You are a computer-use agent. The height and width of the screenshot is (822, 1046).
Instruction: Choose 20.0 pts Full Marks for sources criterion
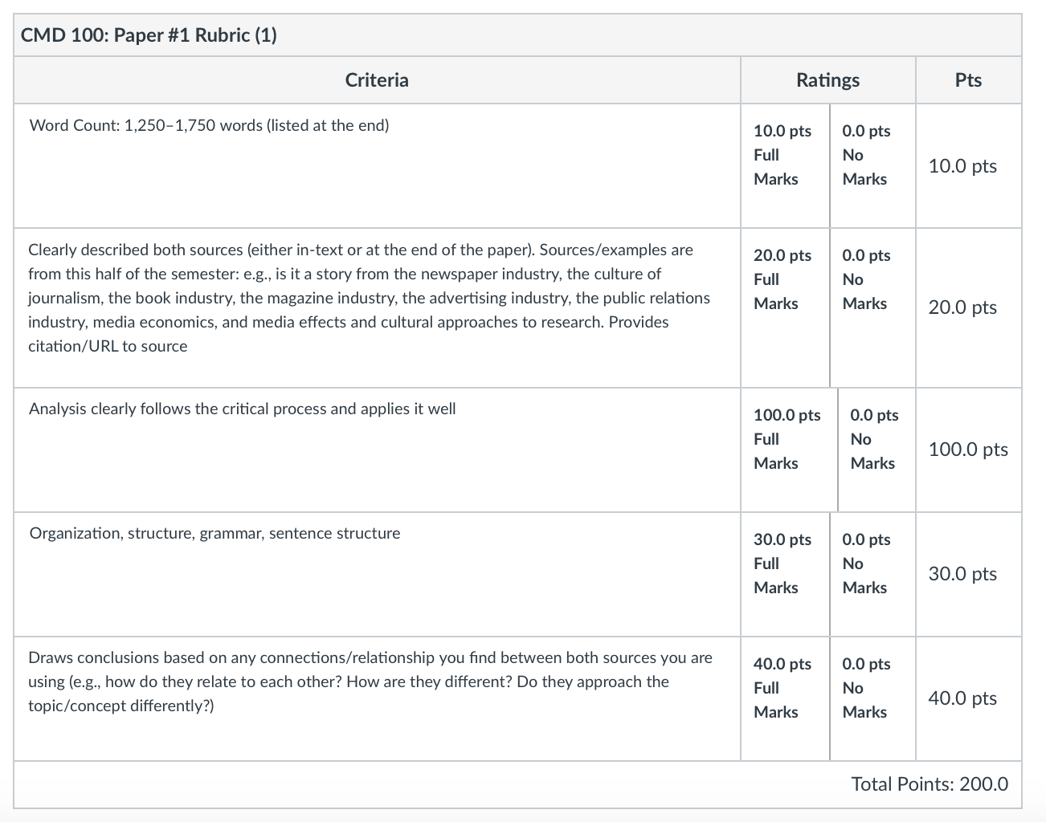point(785,307)
